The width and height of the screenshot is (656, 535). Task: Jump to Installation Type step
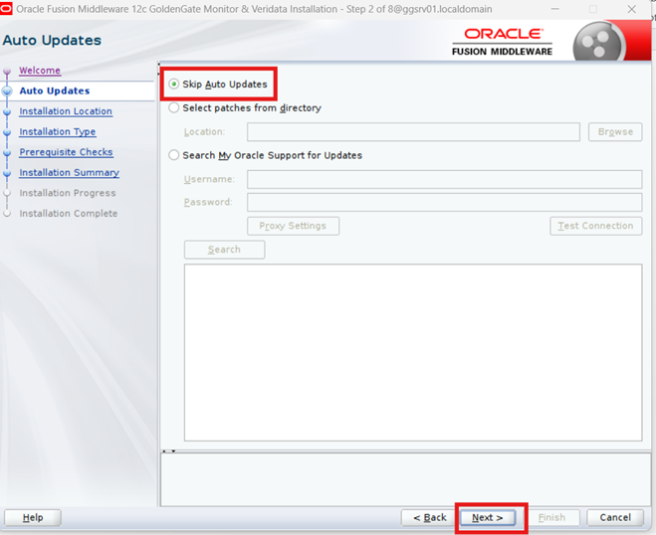pyautogui.click(x=58, y=132)
